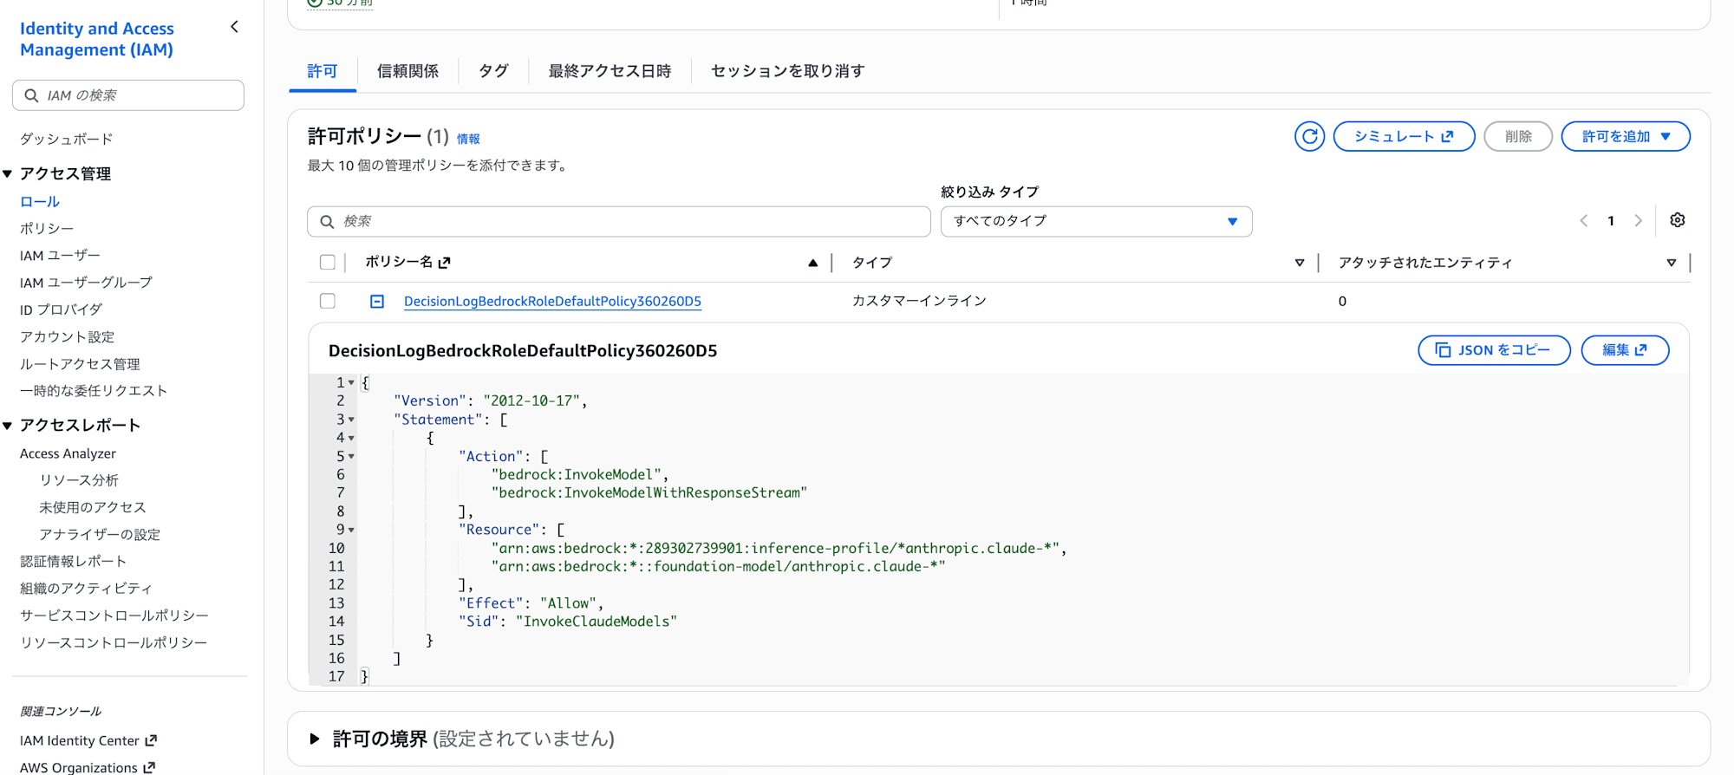Open サービスコントロールポリシー in the sidebar
The image size is (1734, 775).
pyautogui.click(x=114, y=615)
